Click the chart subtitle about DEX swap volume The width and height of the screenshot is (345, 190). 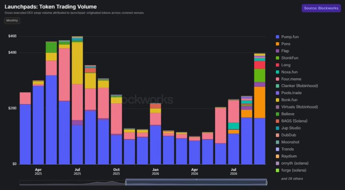click(74, 13)
